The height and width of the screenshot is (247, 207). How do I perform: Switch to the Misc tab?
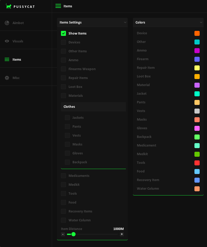(16, 78)
